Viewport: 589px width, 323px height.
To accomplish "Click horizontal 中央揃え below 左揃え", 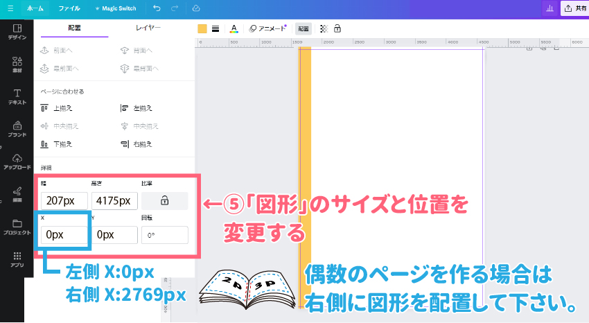I will point(140,126).
